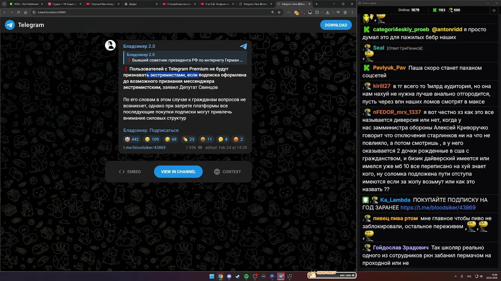Click the EMBED button
This screenshot has height=281, width=501.
click(x=130, y=172)
